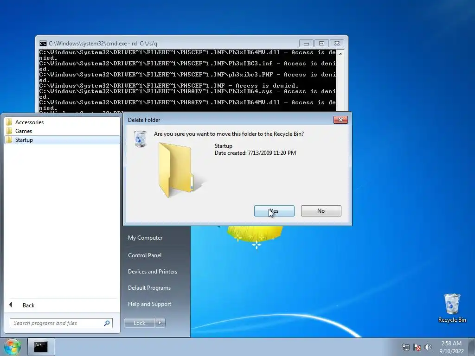Click the Back arrow icon

pyautogui.click(x=11, y=305)
